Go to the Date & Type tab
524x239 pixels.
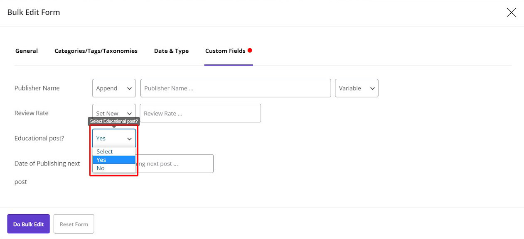171,51
